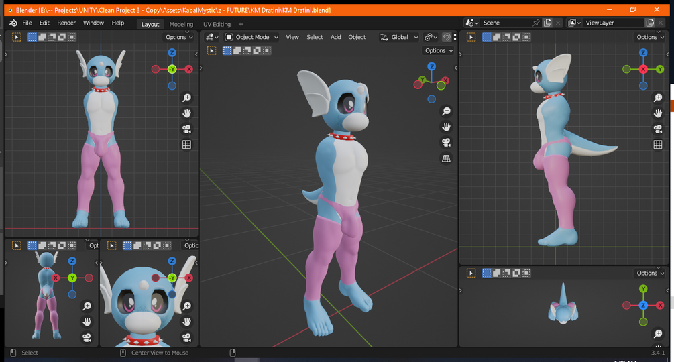The width and height of the screenshot is (674, 362).
Task: Click red X axis on front viewport gizmo
Action: (188, 69)
